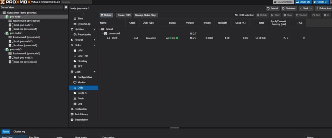Reboot the node

pyautogui.click(x=273, y=8)
